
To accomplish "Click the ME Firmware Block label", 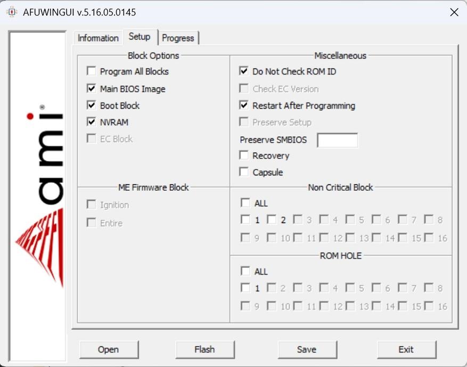I will (154, 187).
